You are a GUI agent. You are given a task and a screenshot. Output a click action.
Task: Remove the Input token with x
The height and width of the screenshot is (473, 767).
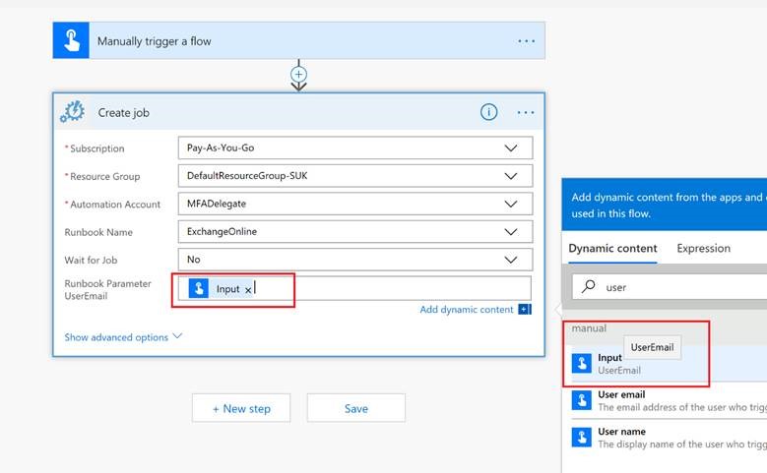click(x=248, y=289)
